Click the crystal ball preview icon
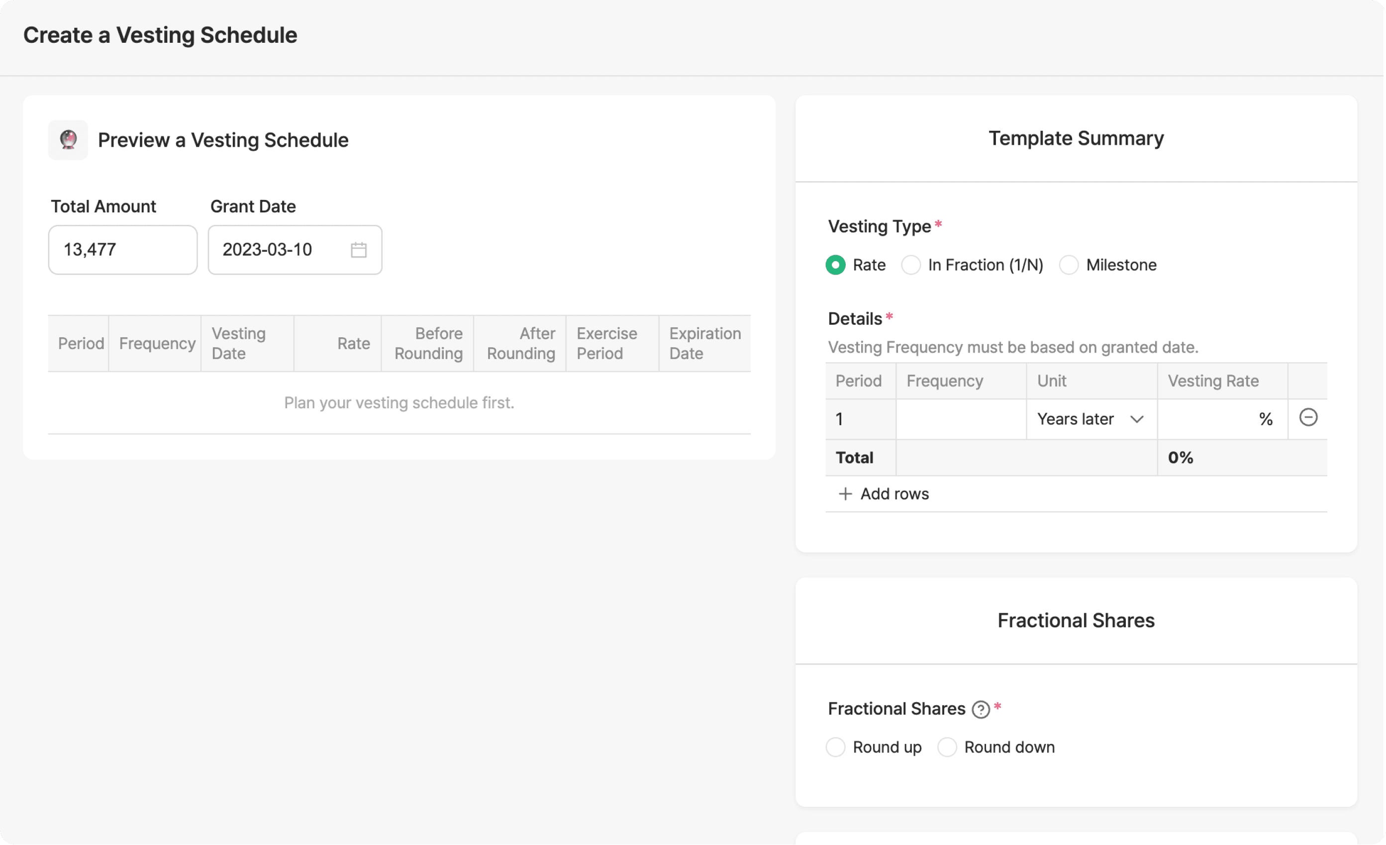Viewport: 1386px width, 845px height. pyautogui.click(x=68, y=140)
